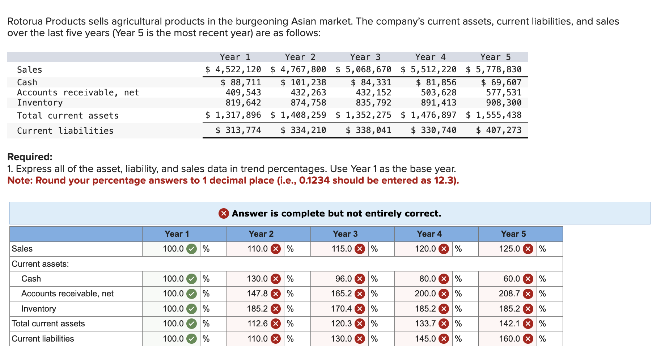Click the Year 1 answer table header
Image resolution: width=665 pixels, height=360 pixels.
coord(184,234)
